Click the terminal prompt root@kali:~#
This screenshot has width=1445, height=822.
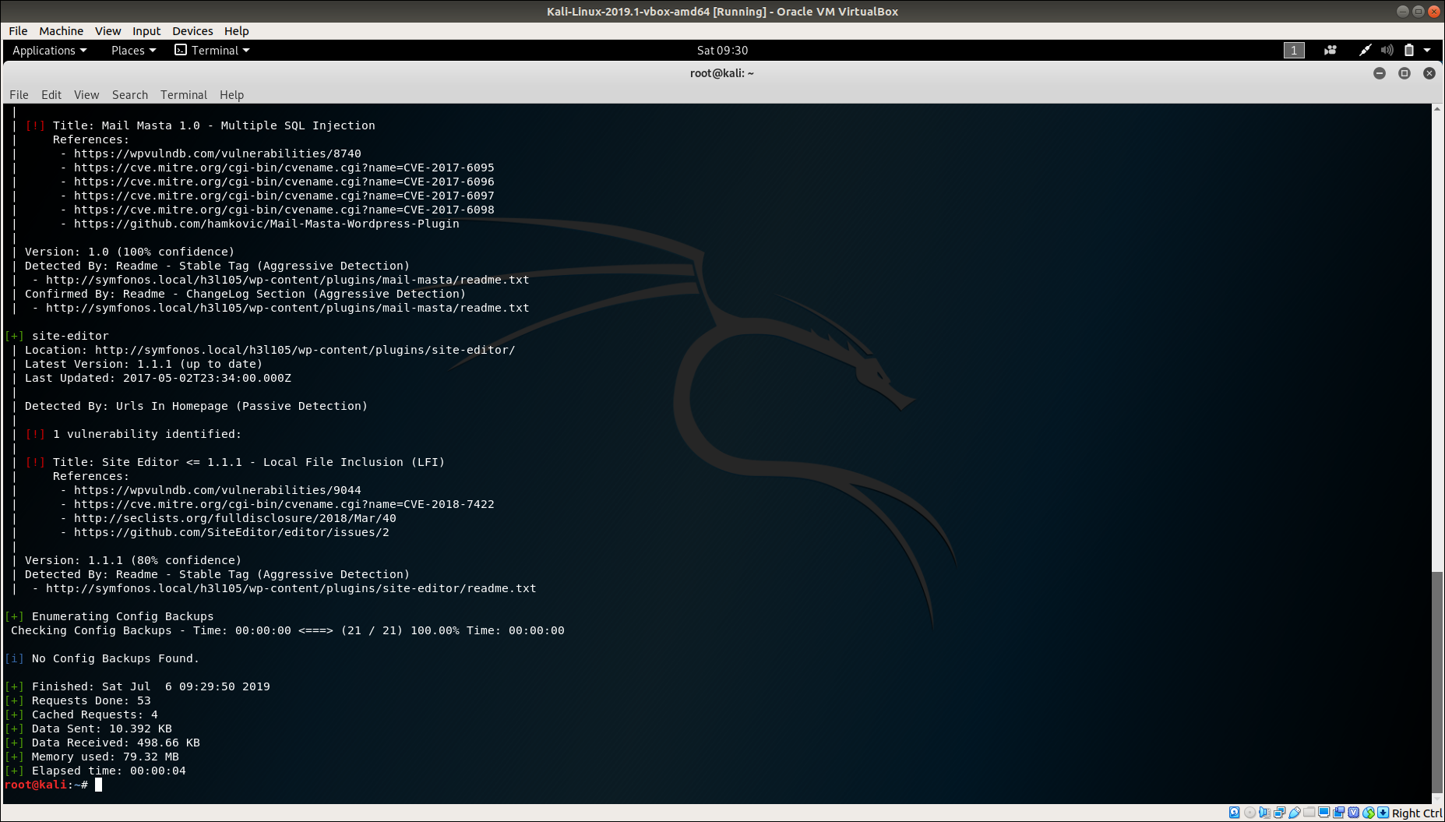[x=46, y=785]
